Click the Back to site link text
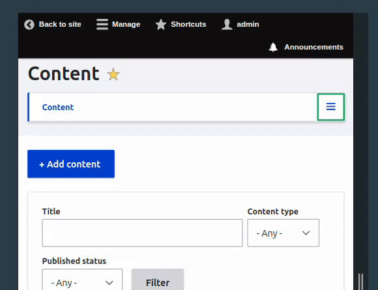 [x=60, y=24]
